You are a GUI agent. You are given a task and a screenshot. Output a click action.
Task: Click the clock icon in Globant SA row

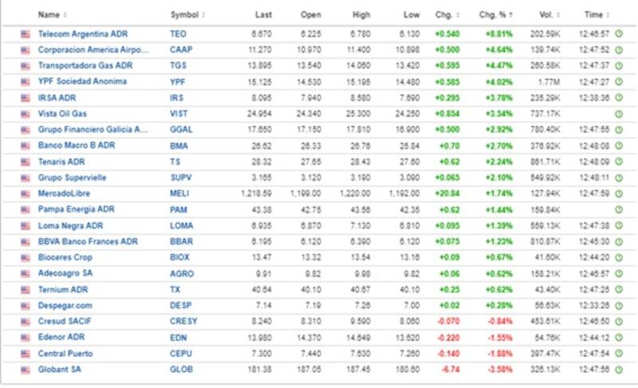coord(618,370)
